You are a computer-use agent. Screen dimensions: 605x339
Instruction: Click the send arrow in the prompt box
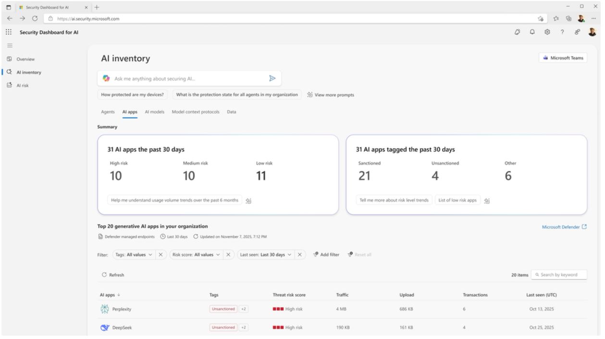272,78
